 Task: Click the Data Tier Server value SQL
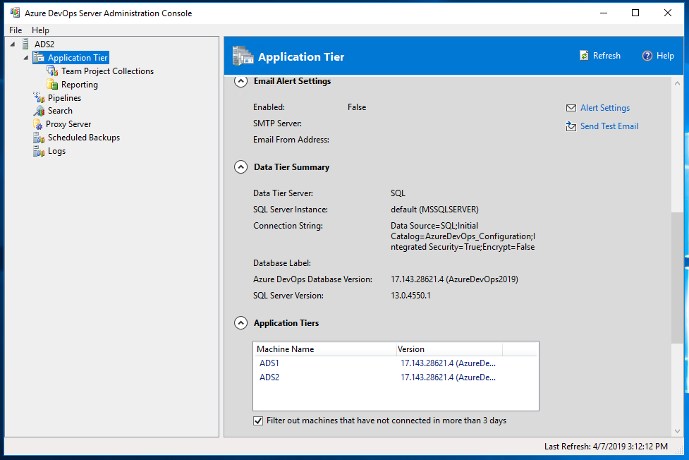click(x=398, y=193)
